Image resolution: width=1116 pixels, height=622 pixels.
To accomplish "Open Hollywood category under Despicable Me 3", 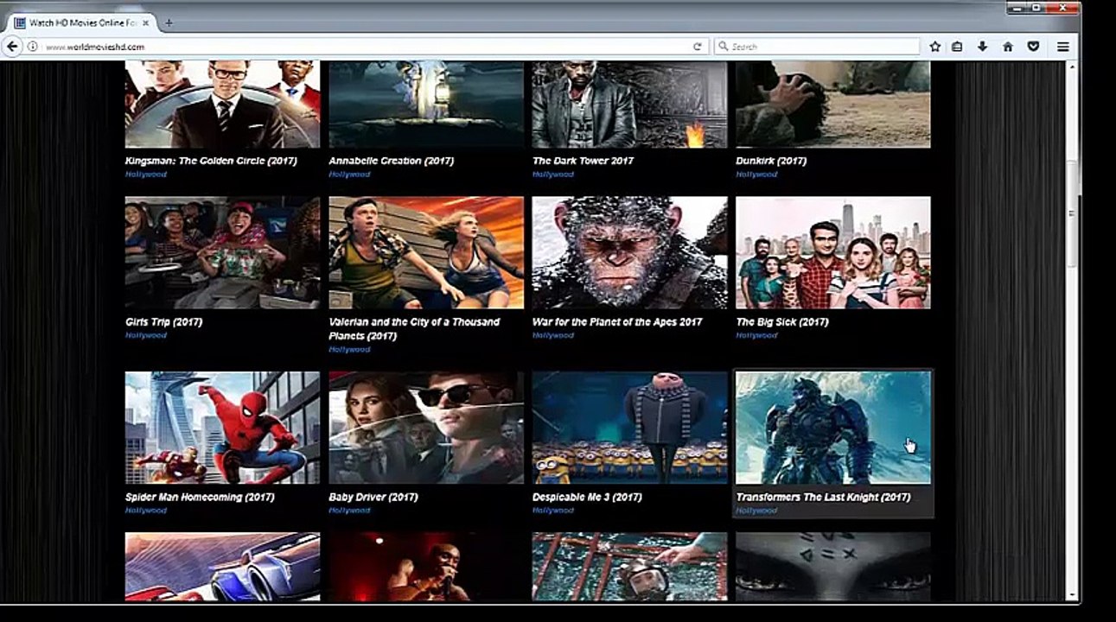I will [x=553, y=511].
